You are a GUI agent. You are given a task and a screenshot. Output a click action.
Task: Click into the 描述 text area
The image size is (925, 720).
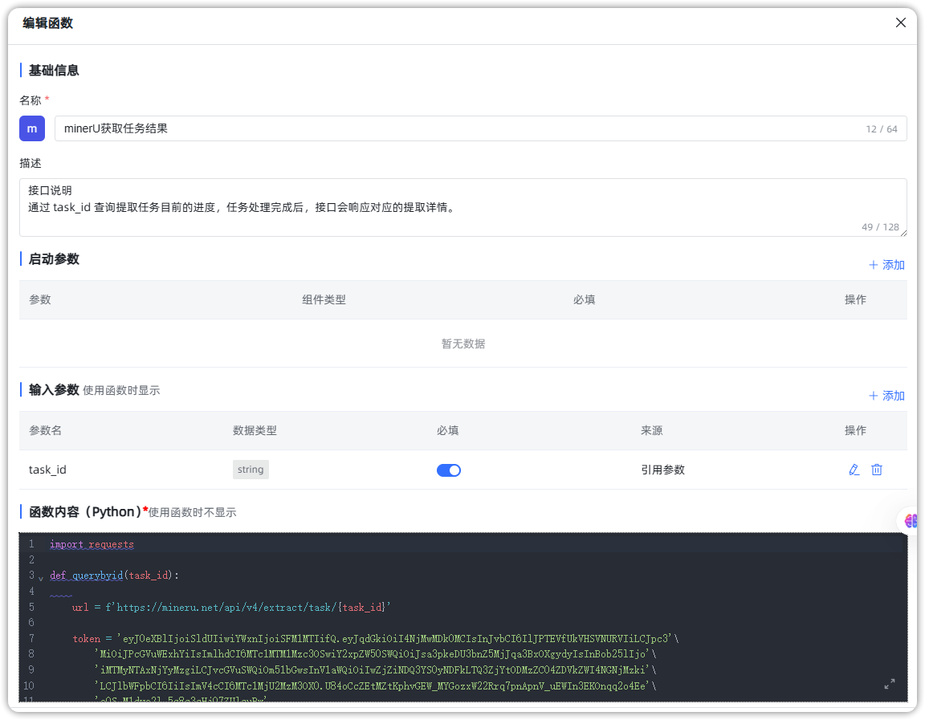(x=462, y=208)
